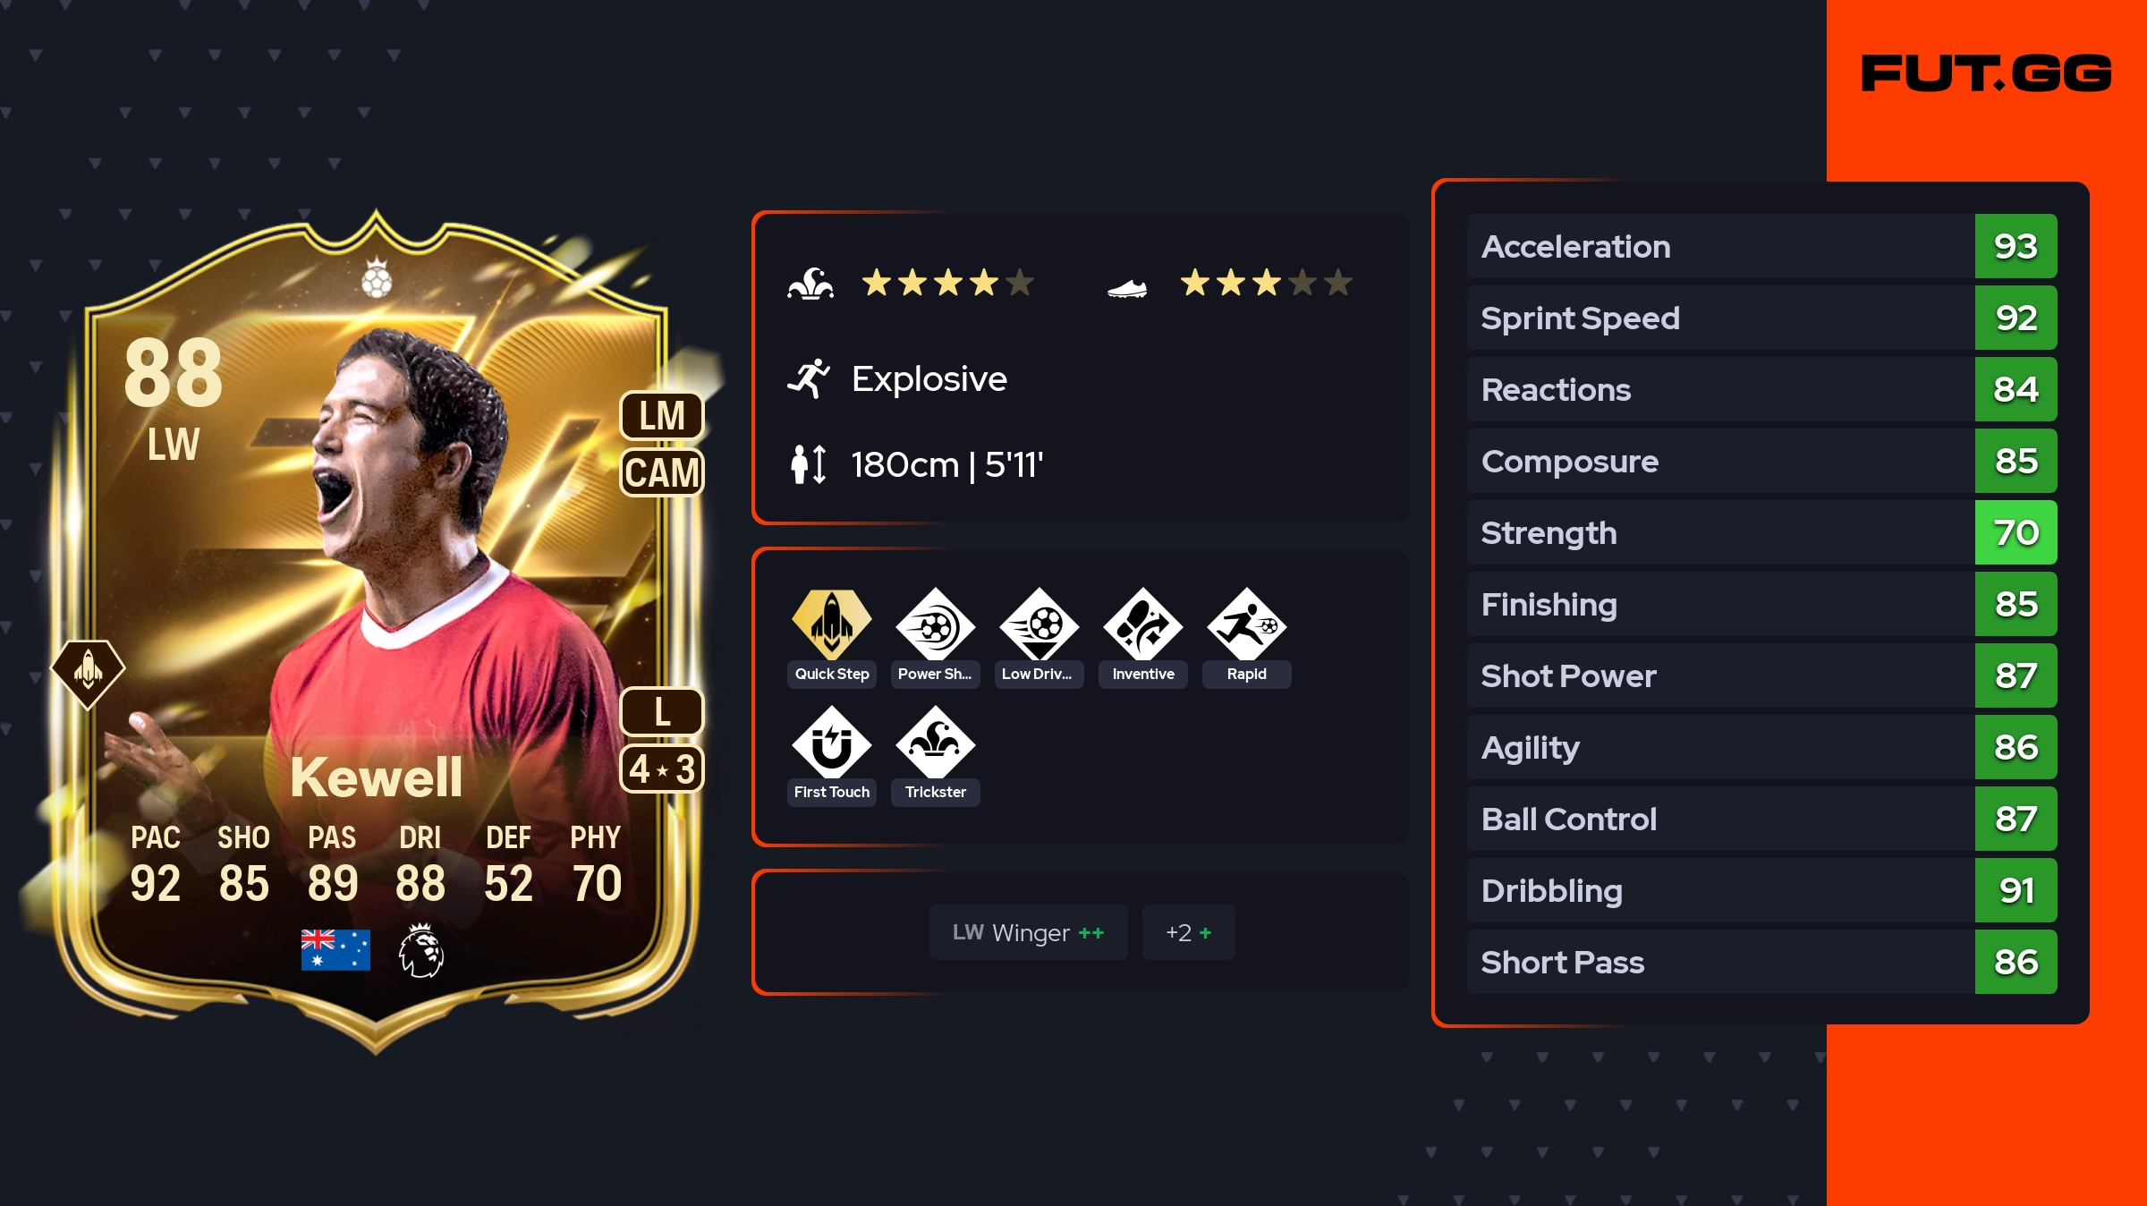Click the Quick Step playstyle icon
The height and width of the screenshot is (1206, 2147).
pos(831,624)
